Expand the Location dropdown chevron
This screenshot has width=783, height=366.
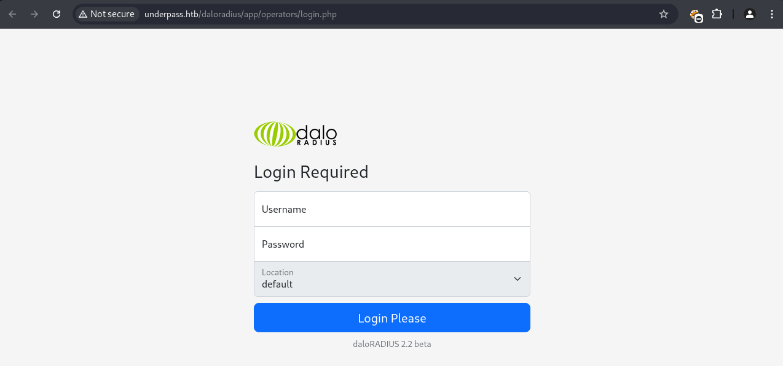pyautogui.click(x=517, y=279)
